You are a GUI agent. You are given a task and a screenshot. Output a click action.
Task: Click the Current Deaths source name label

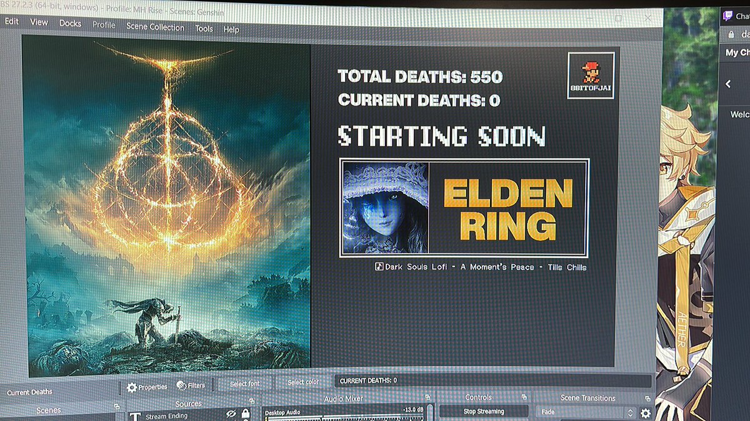coord(30,392)
